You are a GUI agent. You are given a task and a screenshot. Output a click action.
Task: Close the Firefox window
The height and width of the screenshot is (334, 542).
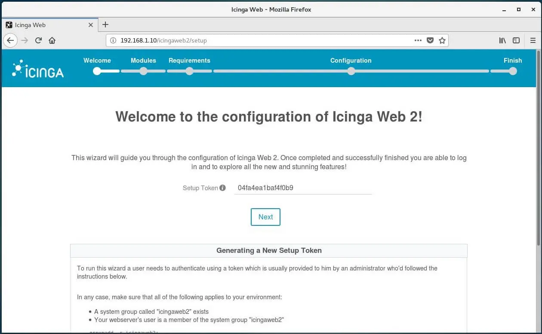point(533,9)
